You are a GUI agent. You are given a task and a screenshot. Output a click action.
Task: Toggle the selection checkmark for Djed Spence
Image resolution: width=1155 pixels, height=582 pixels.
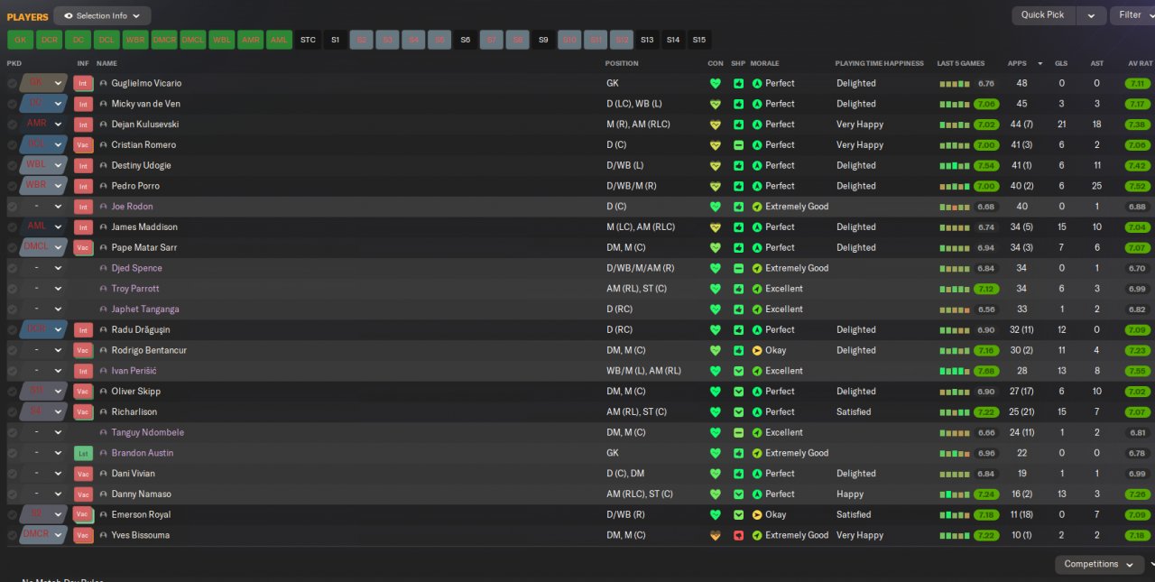pyautogui.click(x=12, y=268)
